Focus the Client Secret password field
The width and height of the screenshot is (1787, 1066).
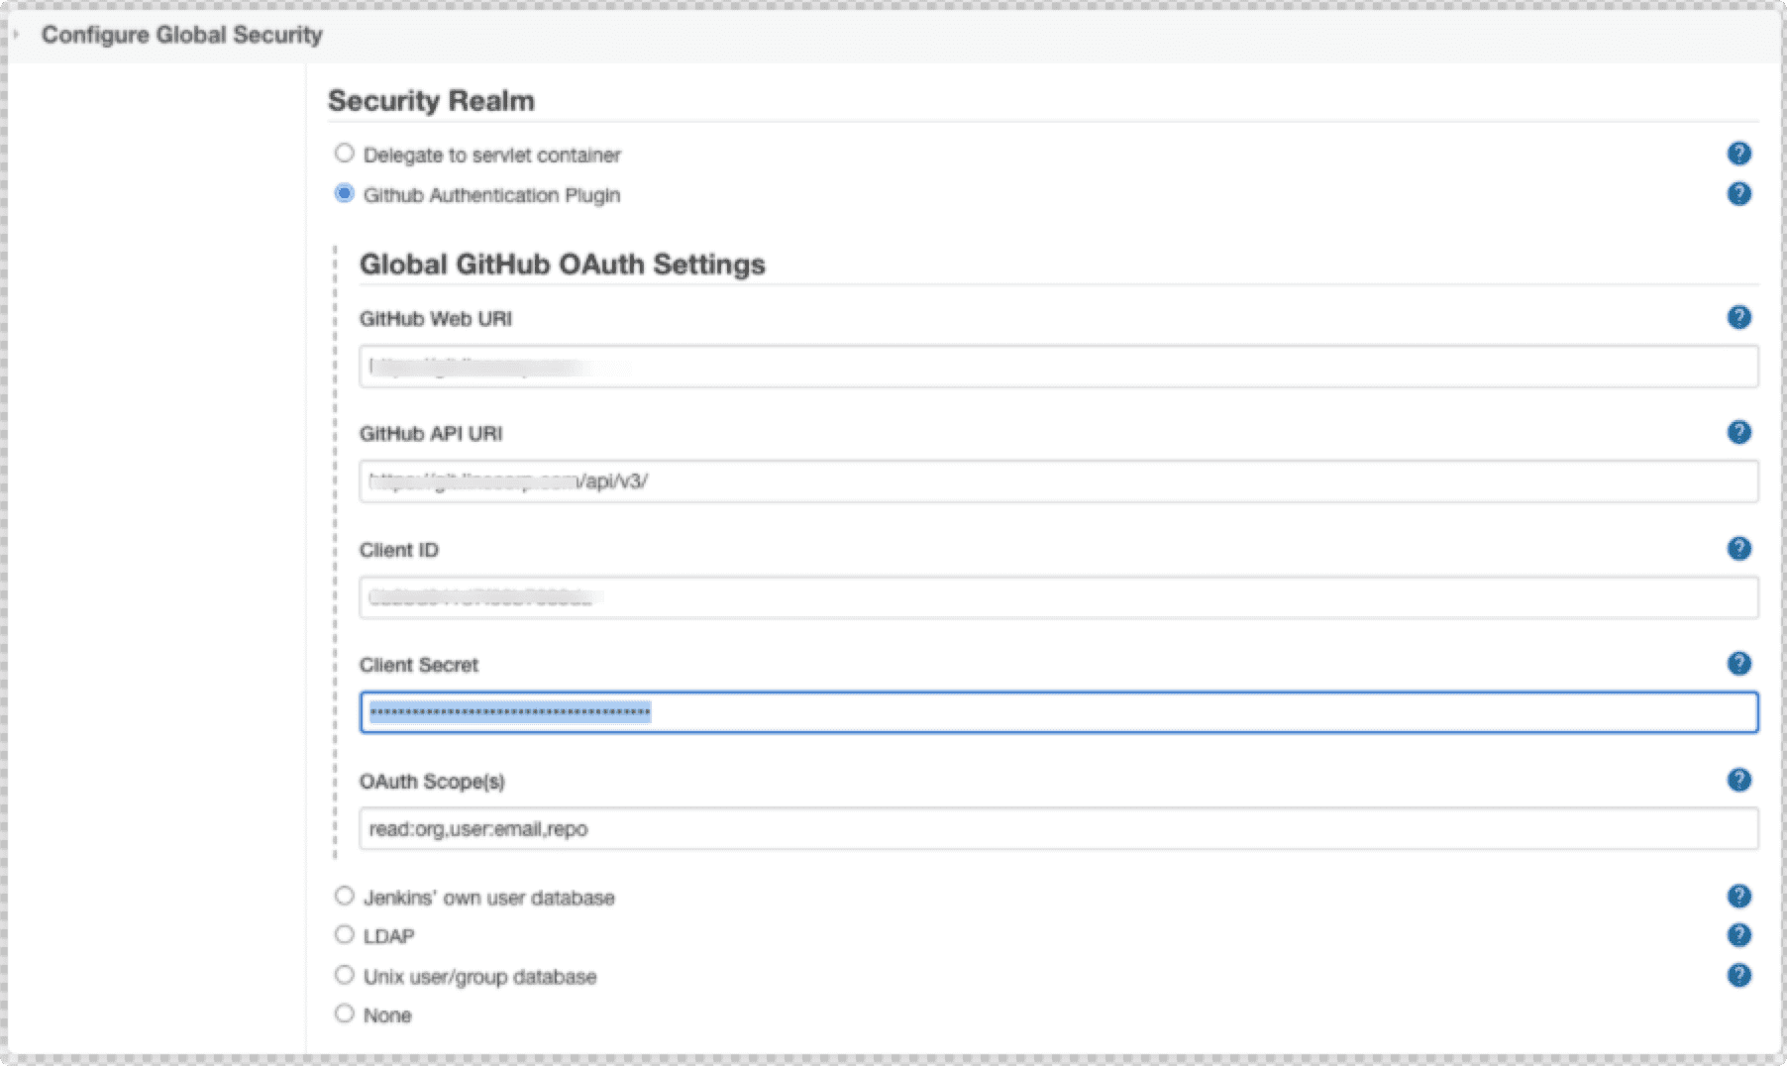pos(1058,712)
